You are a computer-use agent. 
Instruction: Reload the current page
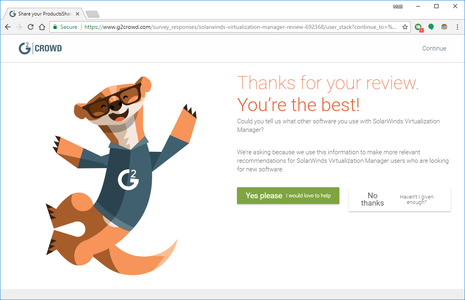(x=30, y=27)
